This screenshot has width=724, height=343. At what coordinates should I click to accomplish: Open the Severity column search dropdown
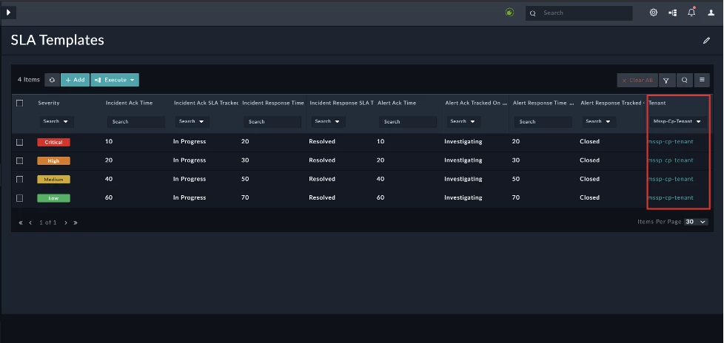click(56, 122)
